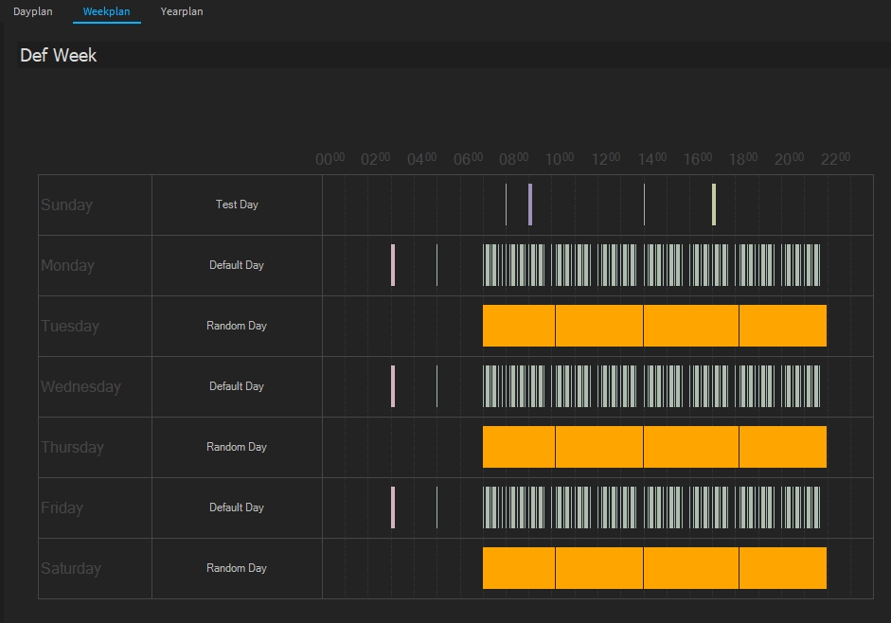This screenshot has height=623, width=891.
Task: Select Test Day plan for Sunday
Action: (237, 205)
